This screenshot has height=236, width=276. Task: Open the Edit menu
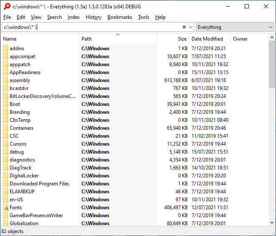21,17
